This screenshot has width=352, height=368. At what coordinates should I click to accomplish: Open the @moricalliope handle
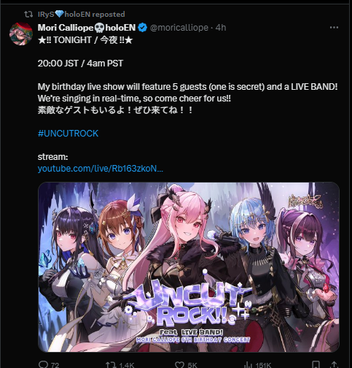point(179,28)
